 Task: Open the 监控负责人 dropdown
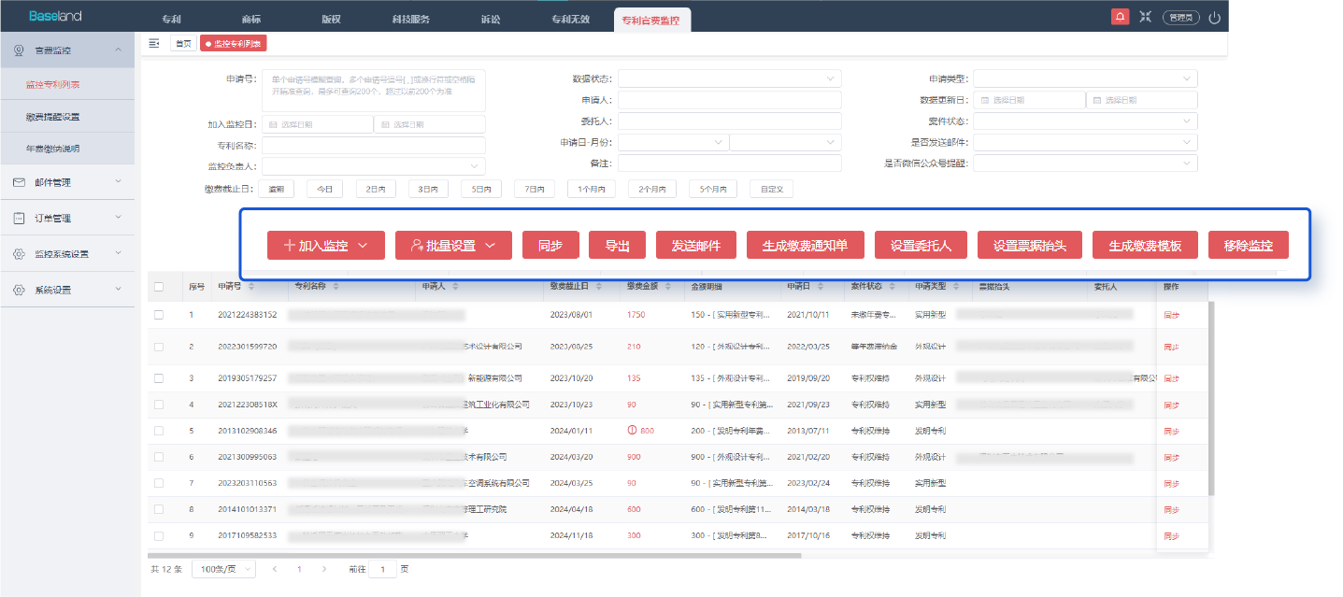click(x=373, y=166)
